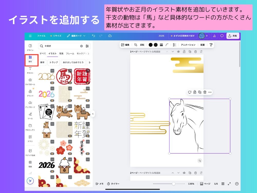Select the crop (トリミング) tool in toolbar
257x193 pixels.
pyautogui.click(x=135, y=45)
